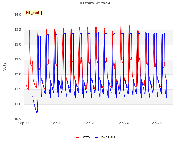Click the Sep 16 x-axis tick label
The image size is (191, 143).
tap(57, 123)
